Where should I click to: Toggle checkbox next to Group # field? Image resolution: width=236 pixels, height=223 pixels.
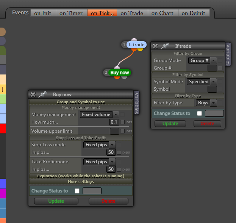click(220, 68)
